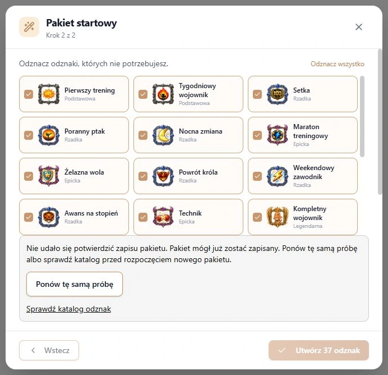Uncheck the Maraton treningowy checkbox
This screenshot has width=388, height=375.
click(257, 135)
